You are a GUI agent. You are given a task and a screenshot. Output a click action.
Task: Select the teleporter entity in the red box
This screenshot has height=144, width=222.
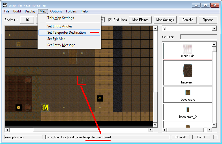[x=82, y=80]
